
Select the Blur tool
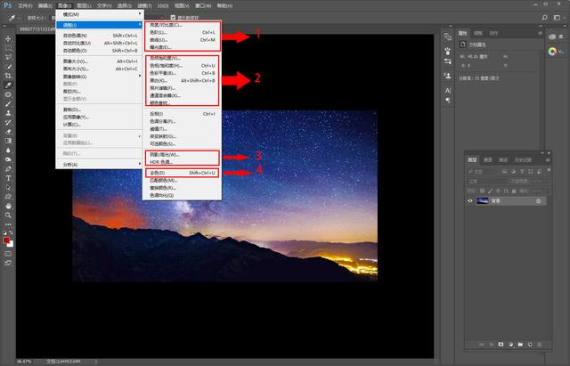point(8,150)
